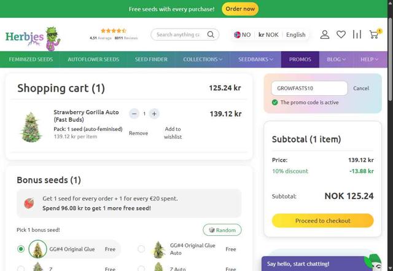
Task: Open the user account icon
Action: click(325, 34)
